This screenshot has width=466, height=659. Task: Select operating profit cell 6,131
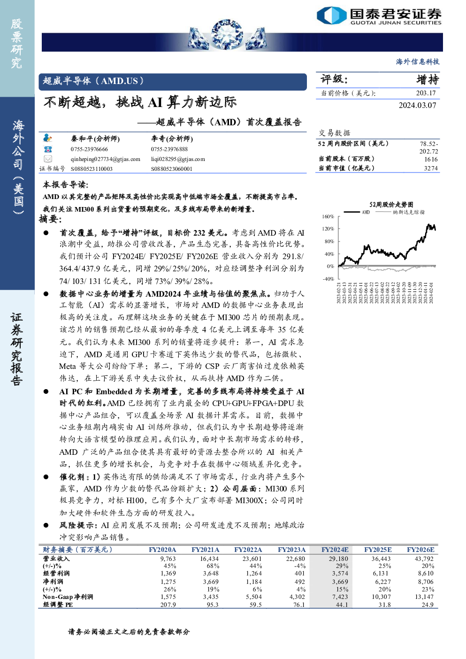point(381,574)
